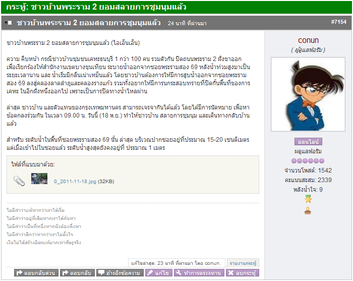Click the post status icon beside the title
Viewport: 353px width, 281px height.
(x=9, y=23)
